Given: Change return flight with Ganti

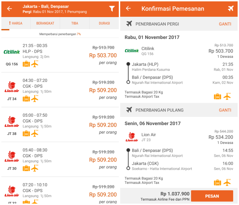Looking at the screenshot, I should [x=225, y=110].
